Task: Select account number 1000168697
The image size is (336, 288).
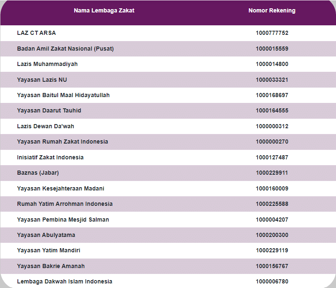Action: (x=272, y=95)
